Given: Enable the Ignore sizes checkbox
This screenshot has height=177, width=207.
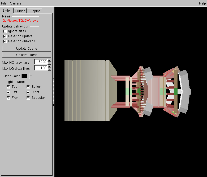Looking at the screenshot, I should click(x=5, y=31).
